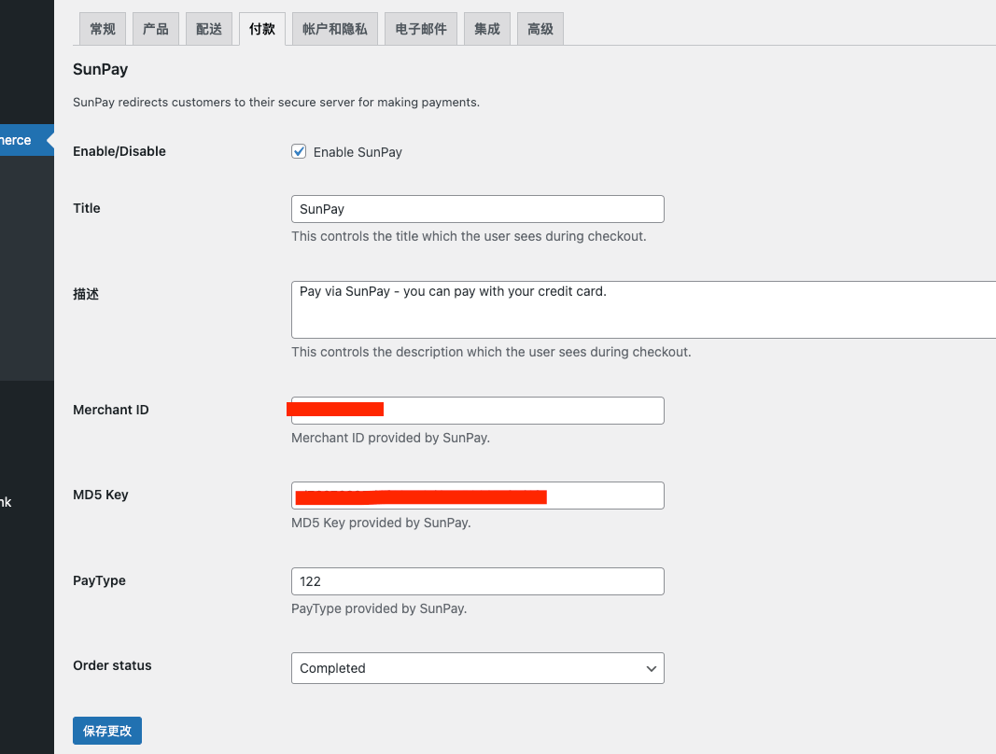Switch to the 集成 tab
The height and width of the screenshot is (754, 996).
pos(487,29)
